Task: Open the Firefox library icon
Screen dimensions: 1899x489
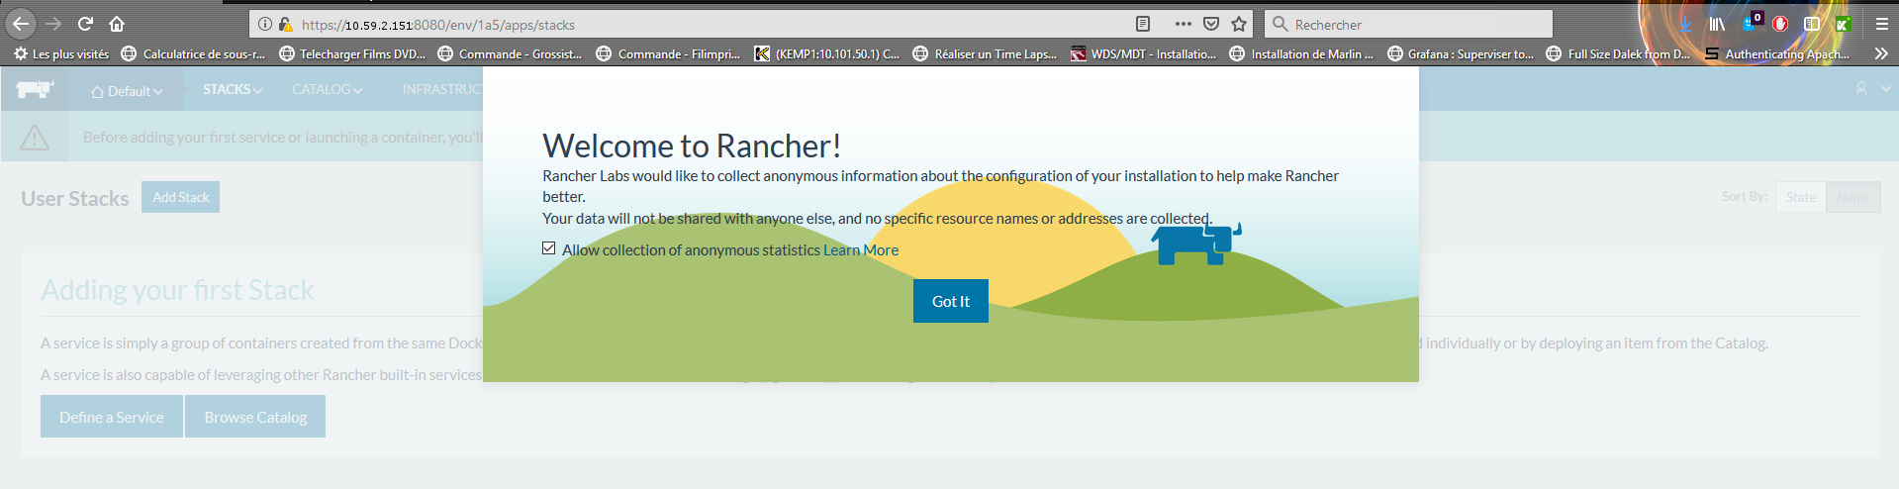Action: coord(1717,24)
